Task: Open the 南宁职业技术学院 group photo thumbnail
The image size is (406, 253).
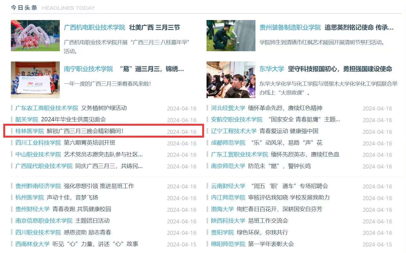Action: pos(35,80)
